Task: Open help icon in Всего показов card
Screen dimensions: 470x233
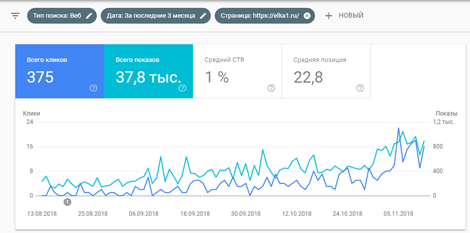Action: tap(182, 88)
